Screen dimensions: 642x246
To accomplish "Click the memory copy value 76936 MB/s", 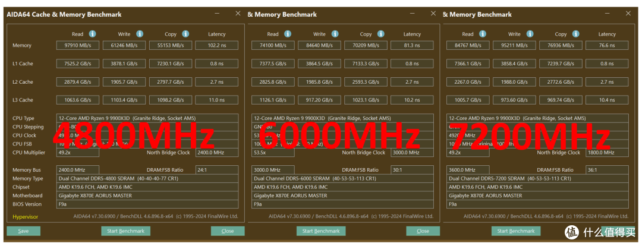I will [x=561, y=45].
